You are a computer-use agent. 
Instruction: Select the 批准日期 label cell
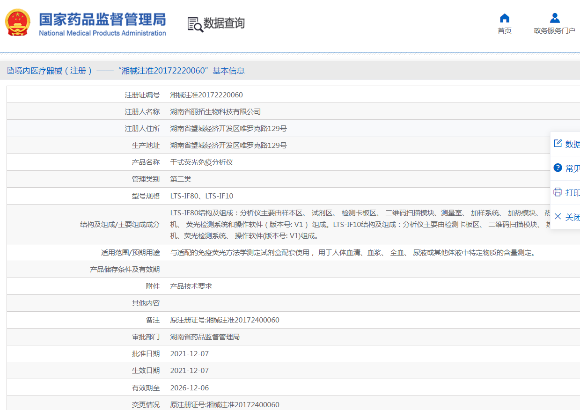86,354
